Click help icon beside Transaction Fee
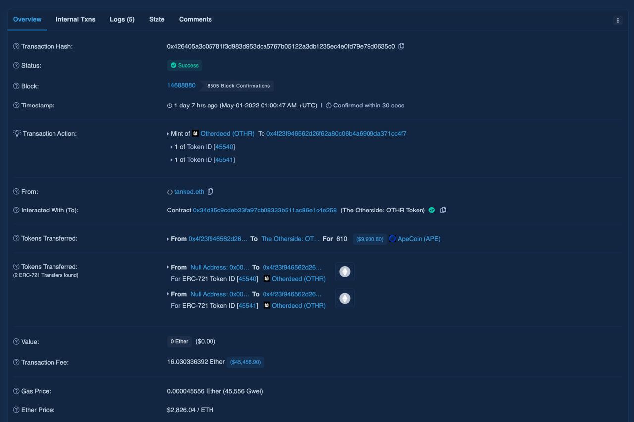 (x=16, y=362)
